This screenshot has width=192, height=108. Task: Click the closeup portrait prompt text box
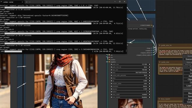pos(139,33)
